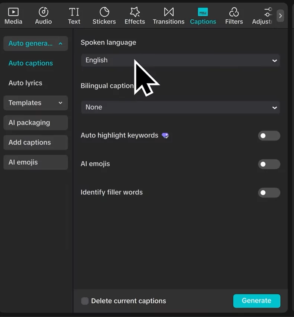Open the Spoken language English dropdown

180,60
